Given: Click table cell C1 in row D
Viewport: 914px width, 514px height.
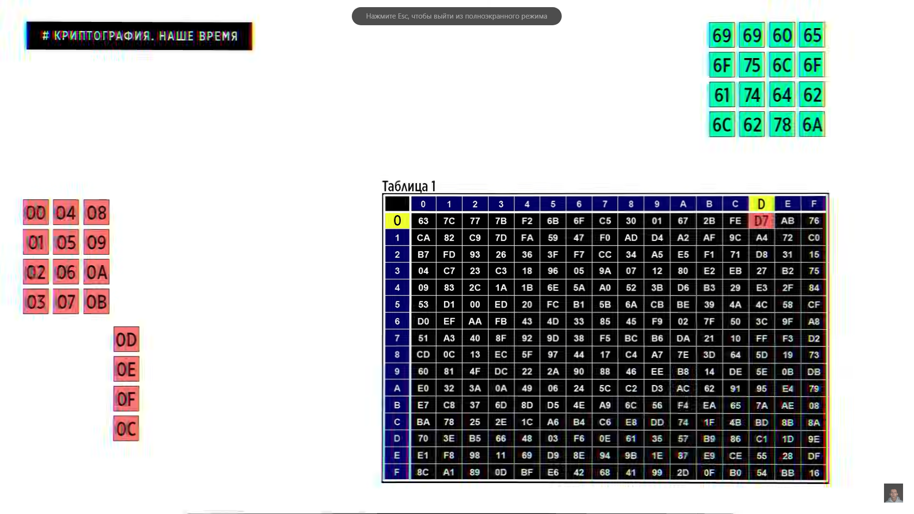Looking at the screenshot, I should tap(761, 439).
